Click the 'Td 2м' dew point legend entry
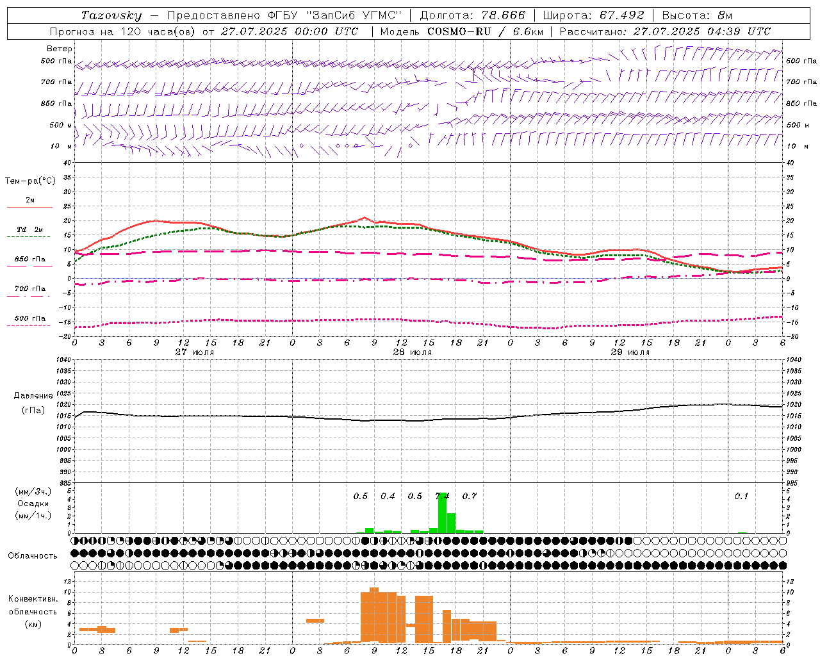This screenshot has height=656, width=820. pyautogui.click(x=29, y=229)
